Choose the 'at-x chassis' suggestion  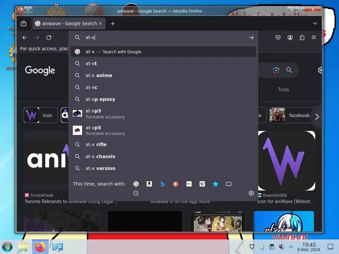pos(163,156)
